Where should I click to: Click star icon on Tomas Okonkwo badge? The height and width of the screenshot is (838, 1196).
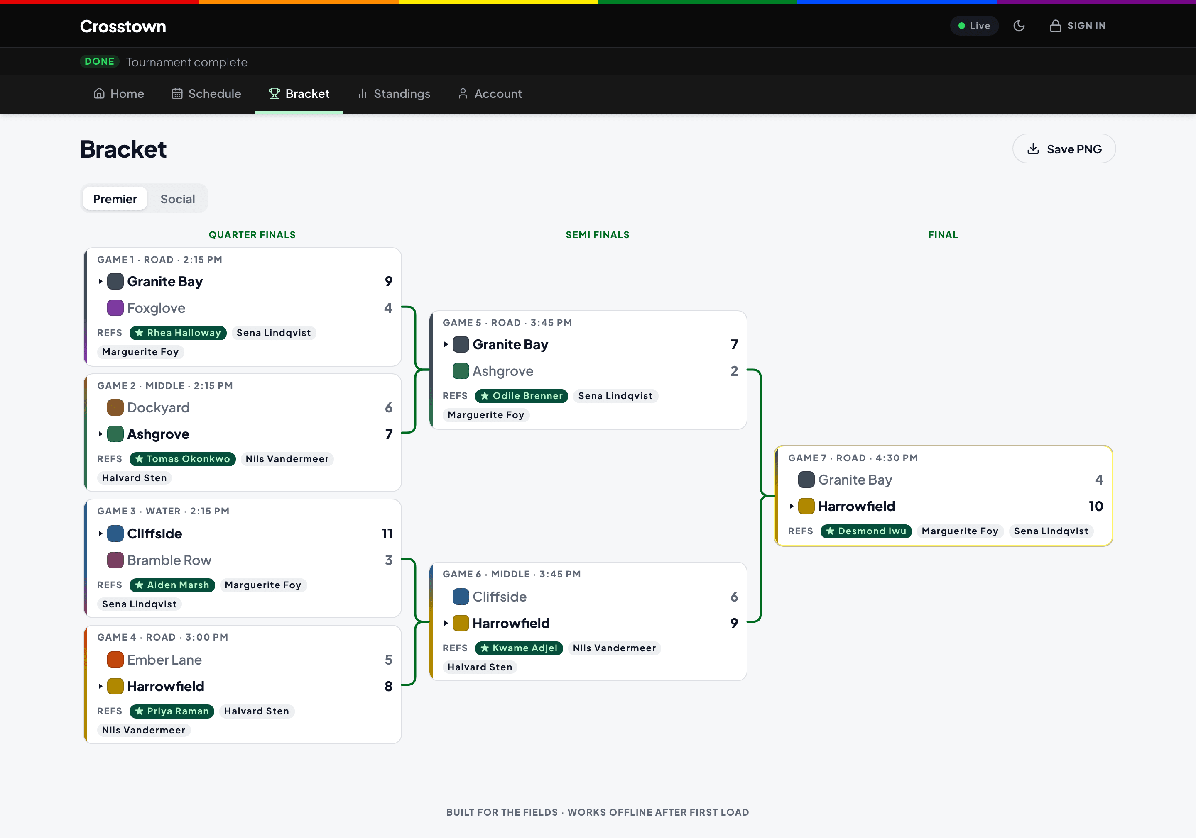coord(139,458)
